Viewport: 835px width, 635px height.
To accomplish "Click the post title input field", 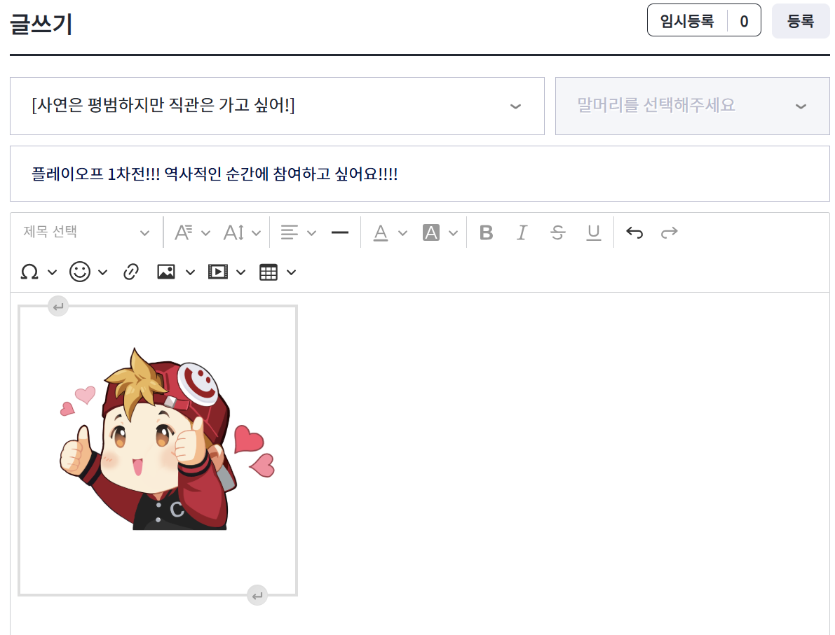I will coord(419,174).
